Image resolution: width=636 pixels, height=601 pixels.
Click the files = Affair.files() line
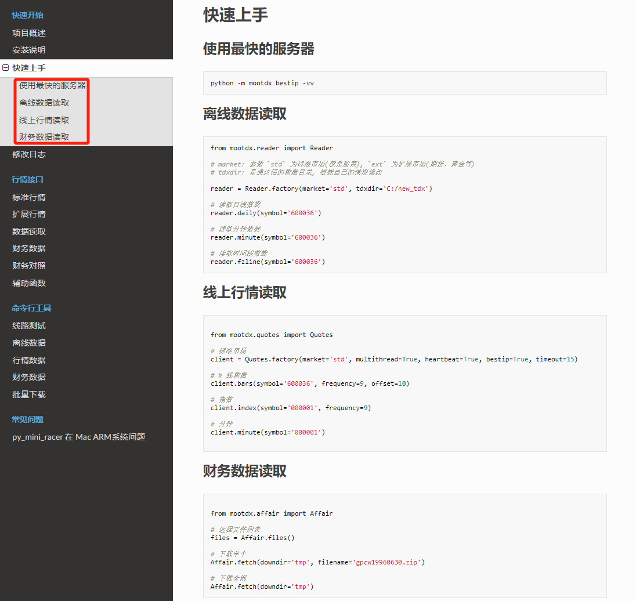(252, 538)
